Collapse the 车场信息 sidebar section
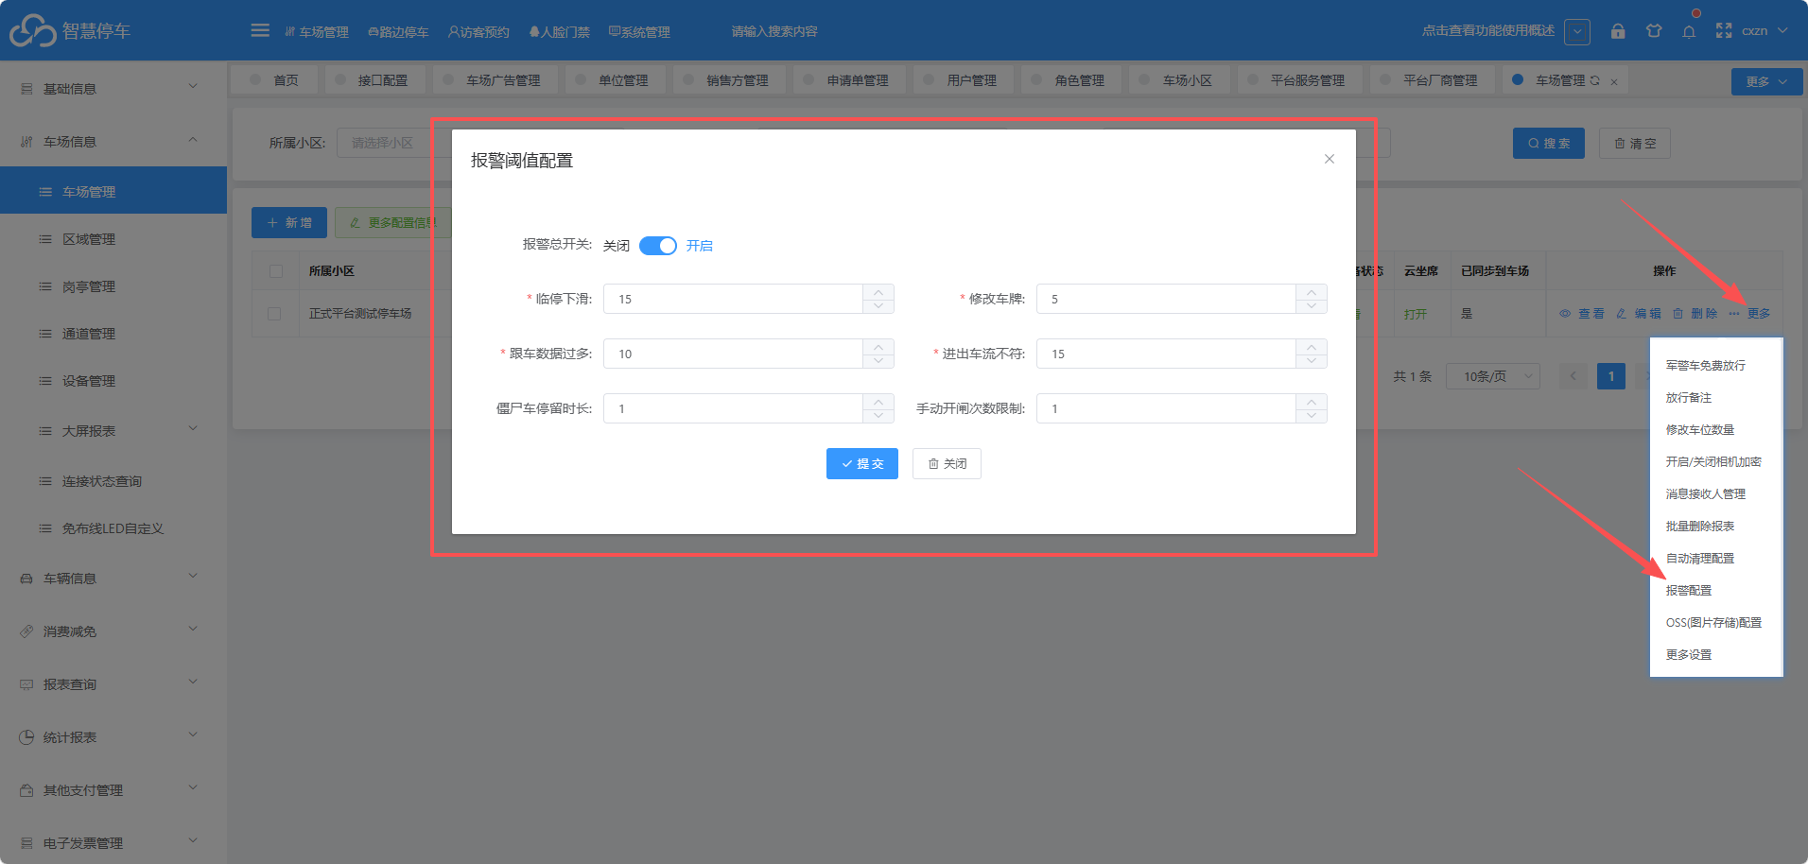Screen dimensions: 1808x864 click(x=113, y=141)
